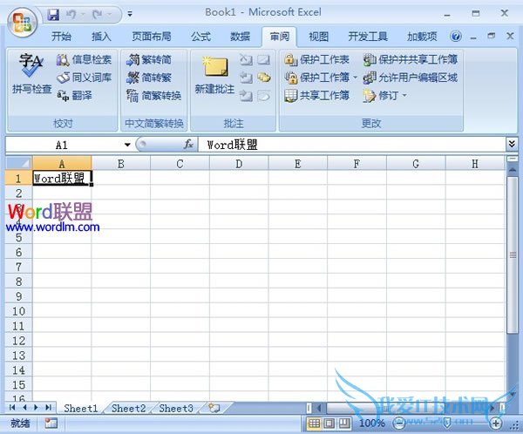Switch to Sheet3 tab

click(x=176, y=409)
